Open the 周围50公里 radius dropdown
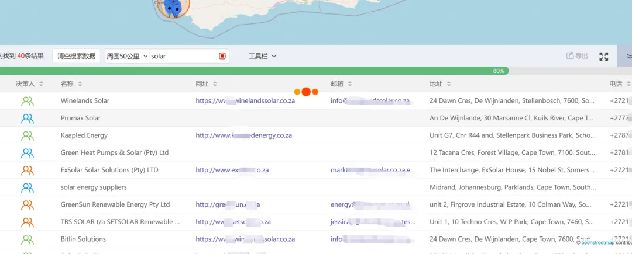The width and height of the screenshot is (632, 254). 127,56
